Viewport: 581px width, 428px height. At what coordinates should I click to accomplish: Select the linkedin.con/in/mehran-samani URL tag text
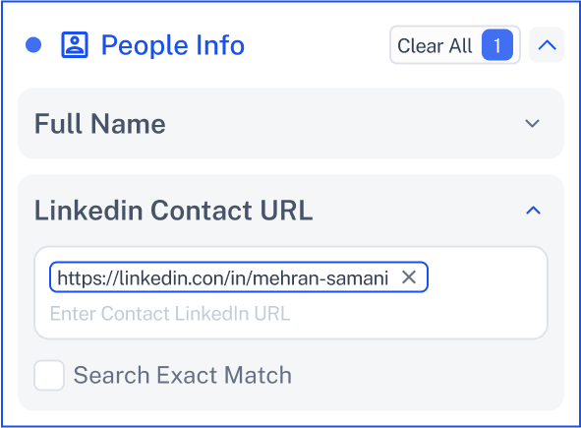click(223, 277)
